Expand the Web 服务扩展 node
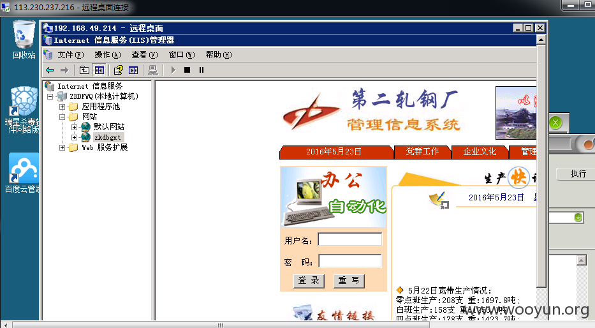The image size is (595, 328). pos(62,147)
